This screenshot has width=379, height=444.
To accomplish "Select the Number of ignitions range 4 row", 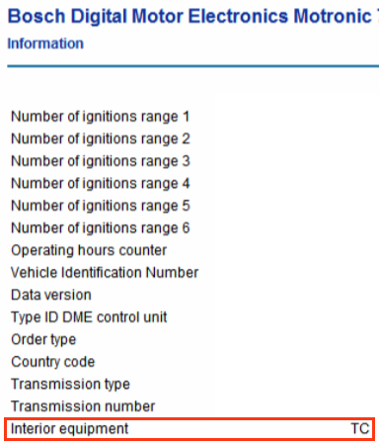I will click(x=191, y=184).
